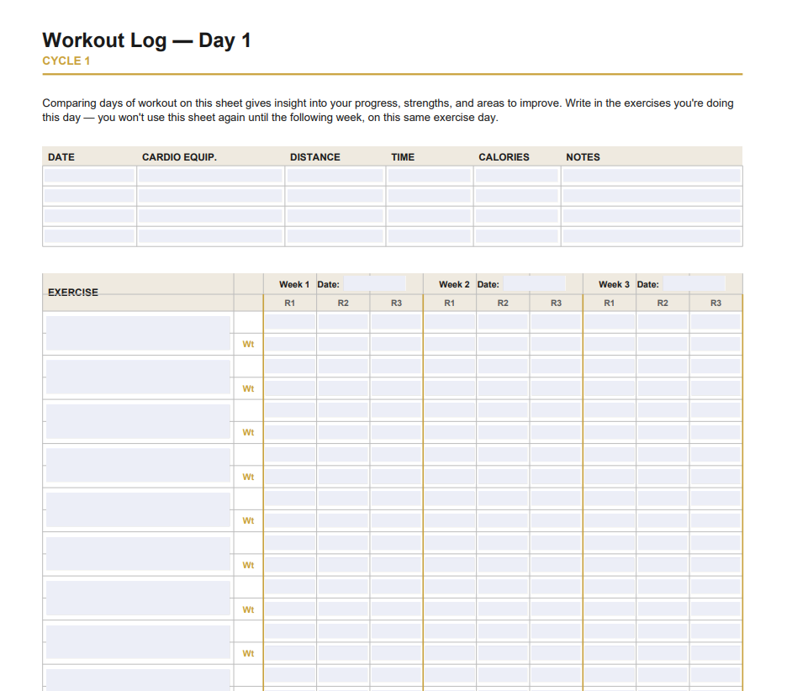Select CARDIO EQUIP. field in first cardio row
Screen dimensions: 792x691
(211, 176)
